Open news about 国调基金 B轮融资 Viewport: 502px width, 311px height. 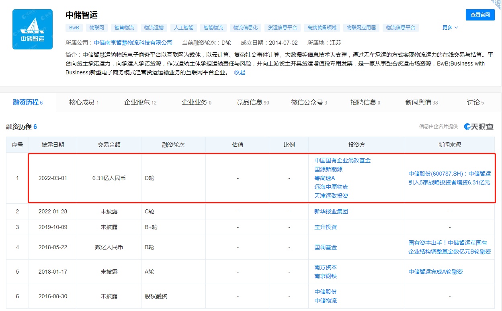450,247
